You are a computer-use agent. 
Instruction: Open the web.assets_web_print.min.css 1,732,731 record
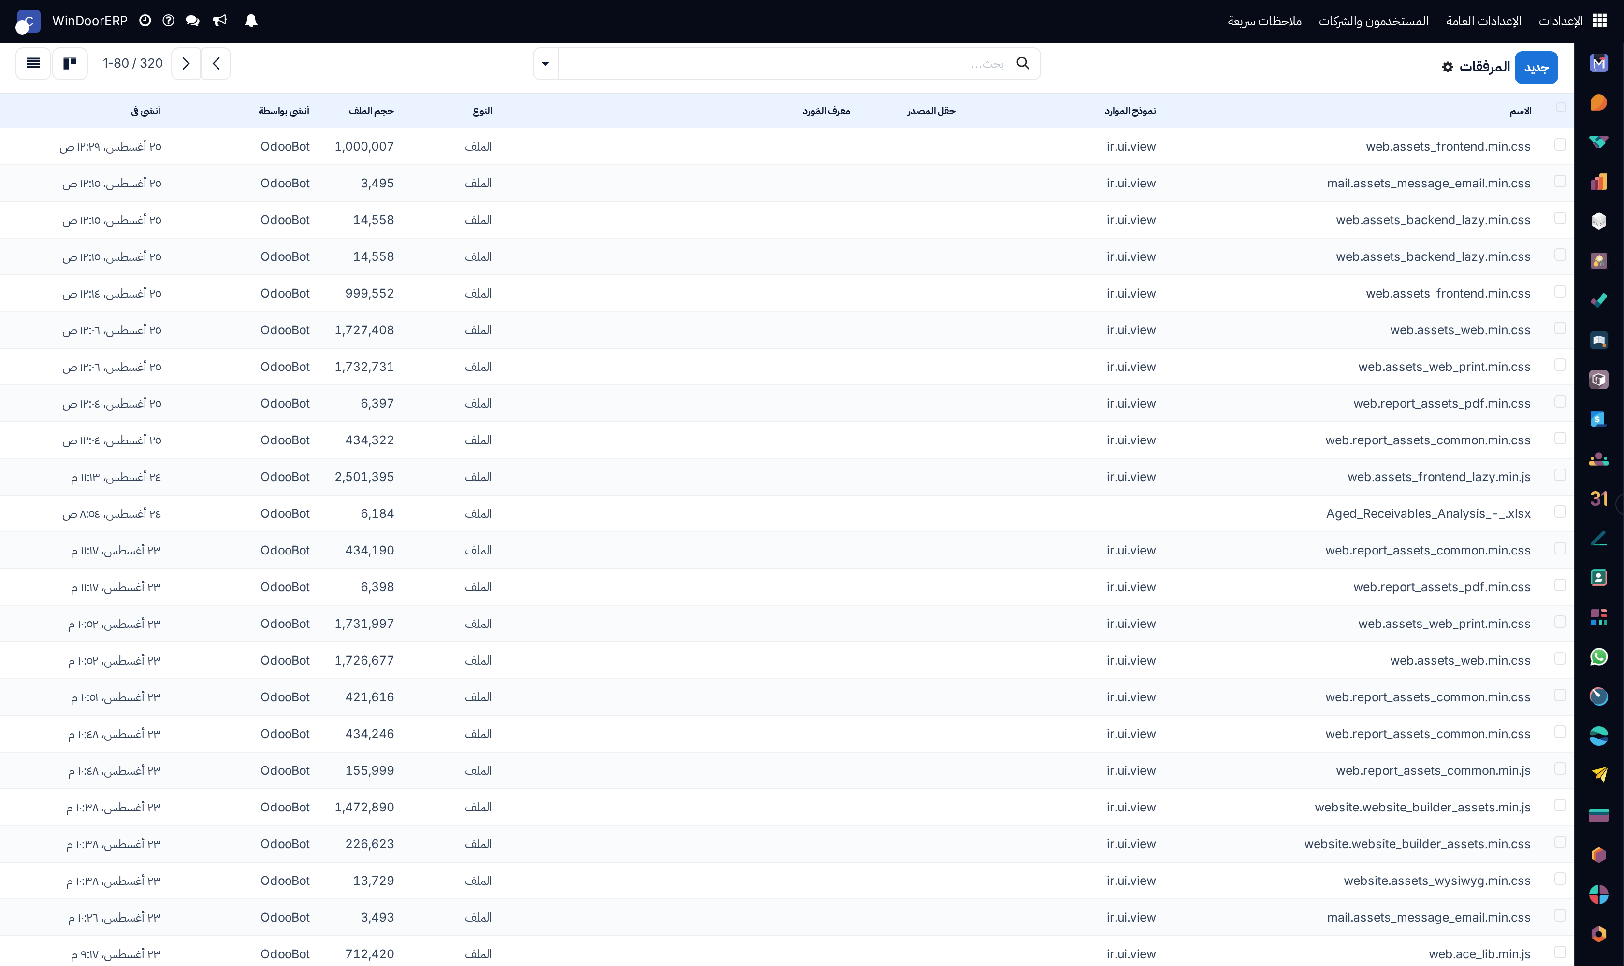pyautogui.click(x=1444, y=367)
